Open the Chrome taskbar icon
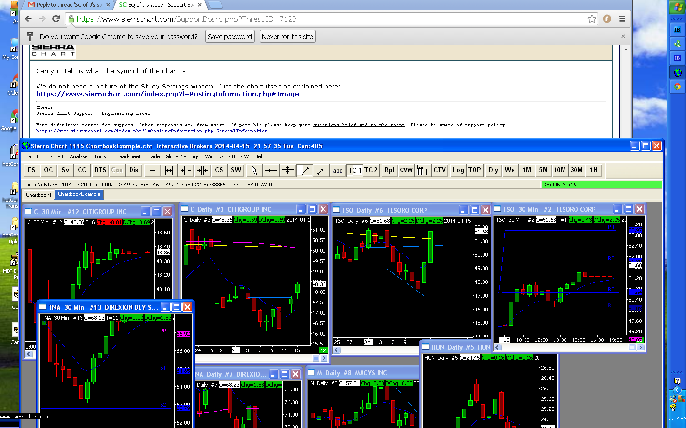This screenshot has width=686, height=428. tap(677, 87)
